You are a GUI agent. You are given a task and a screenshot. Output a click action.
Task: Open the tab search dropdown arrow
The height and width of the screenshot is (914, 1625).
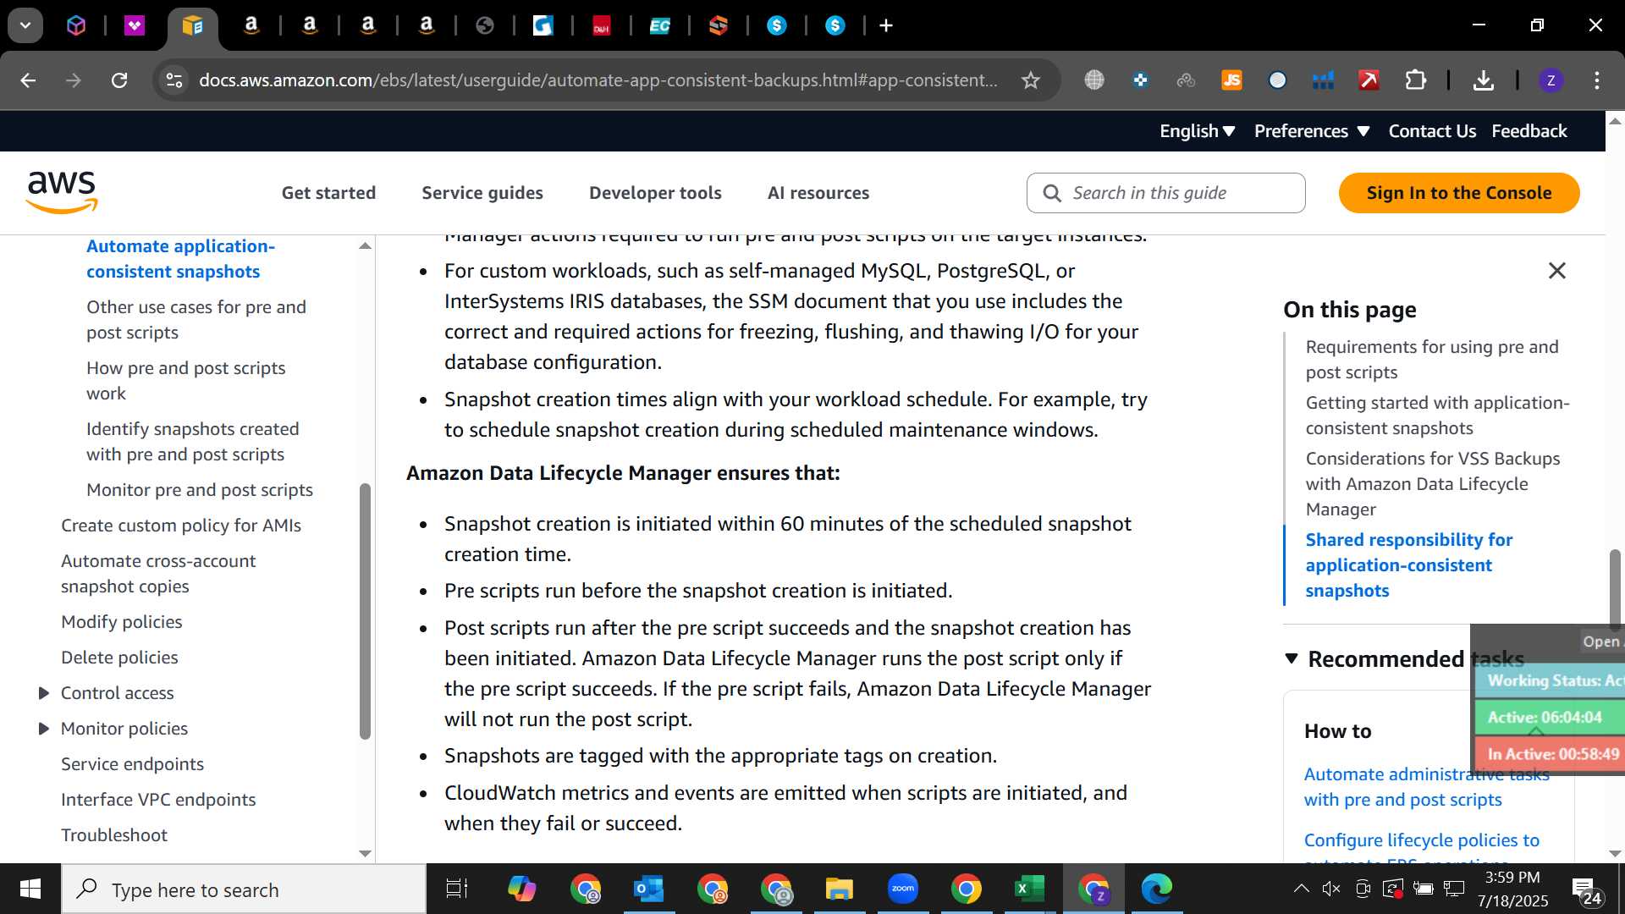25,26
